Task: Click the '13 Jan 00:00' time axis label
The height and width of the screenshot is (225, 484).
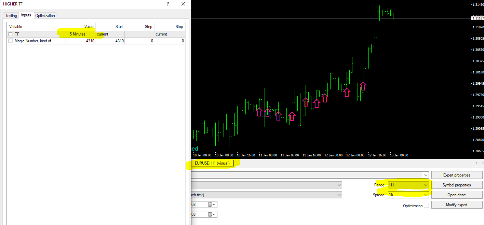Action: [399, 155]
